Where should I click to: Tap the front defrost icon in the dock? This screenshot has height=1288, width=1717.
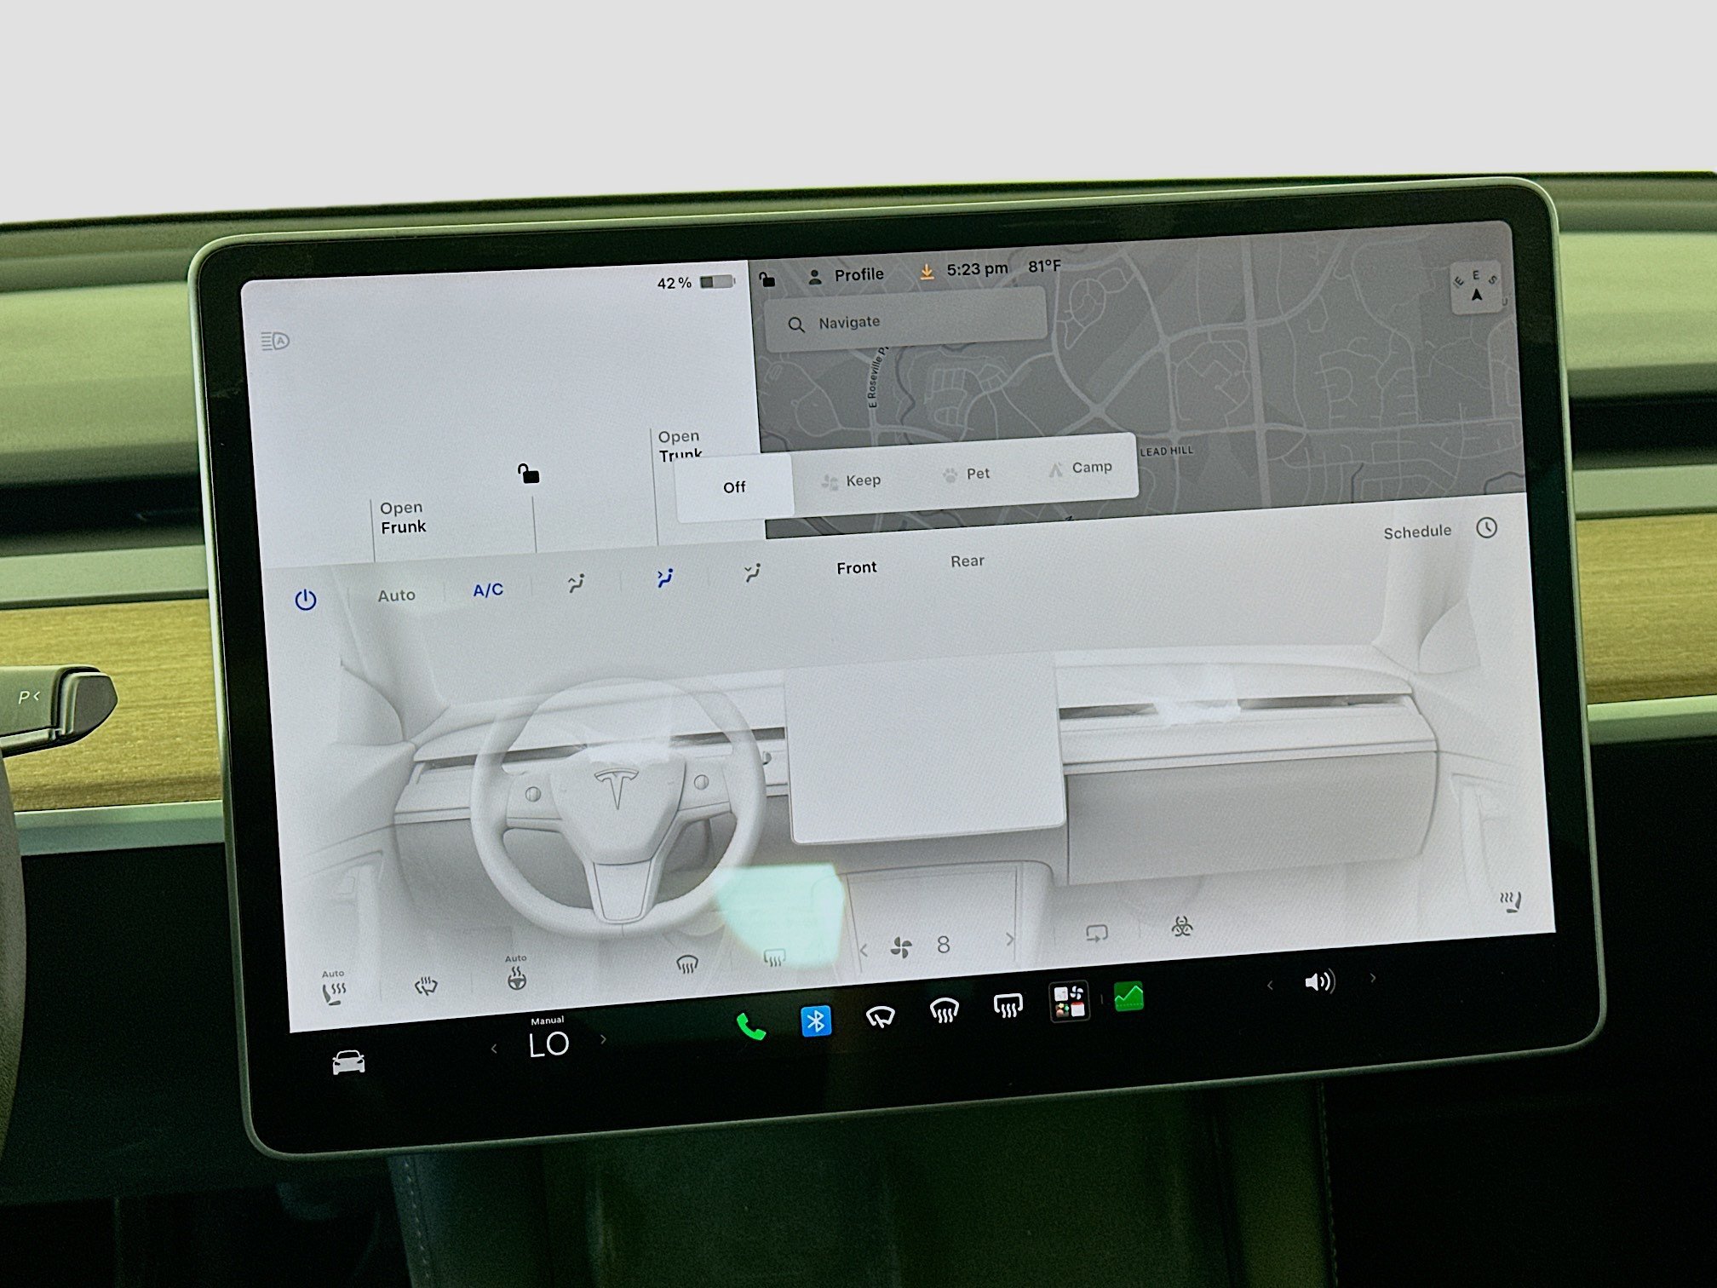pyautogui.click(x=944, y=1011)
